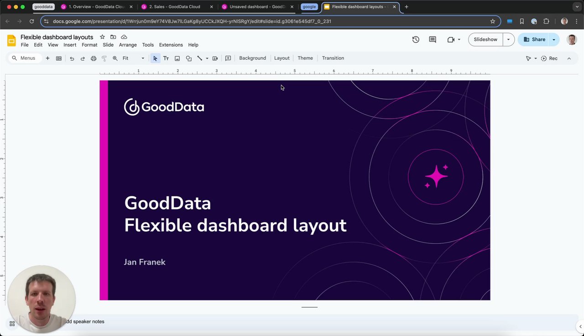Click the Background button
Screen dimensions: 584x336
252,58
